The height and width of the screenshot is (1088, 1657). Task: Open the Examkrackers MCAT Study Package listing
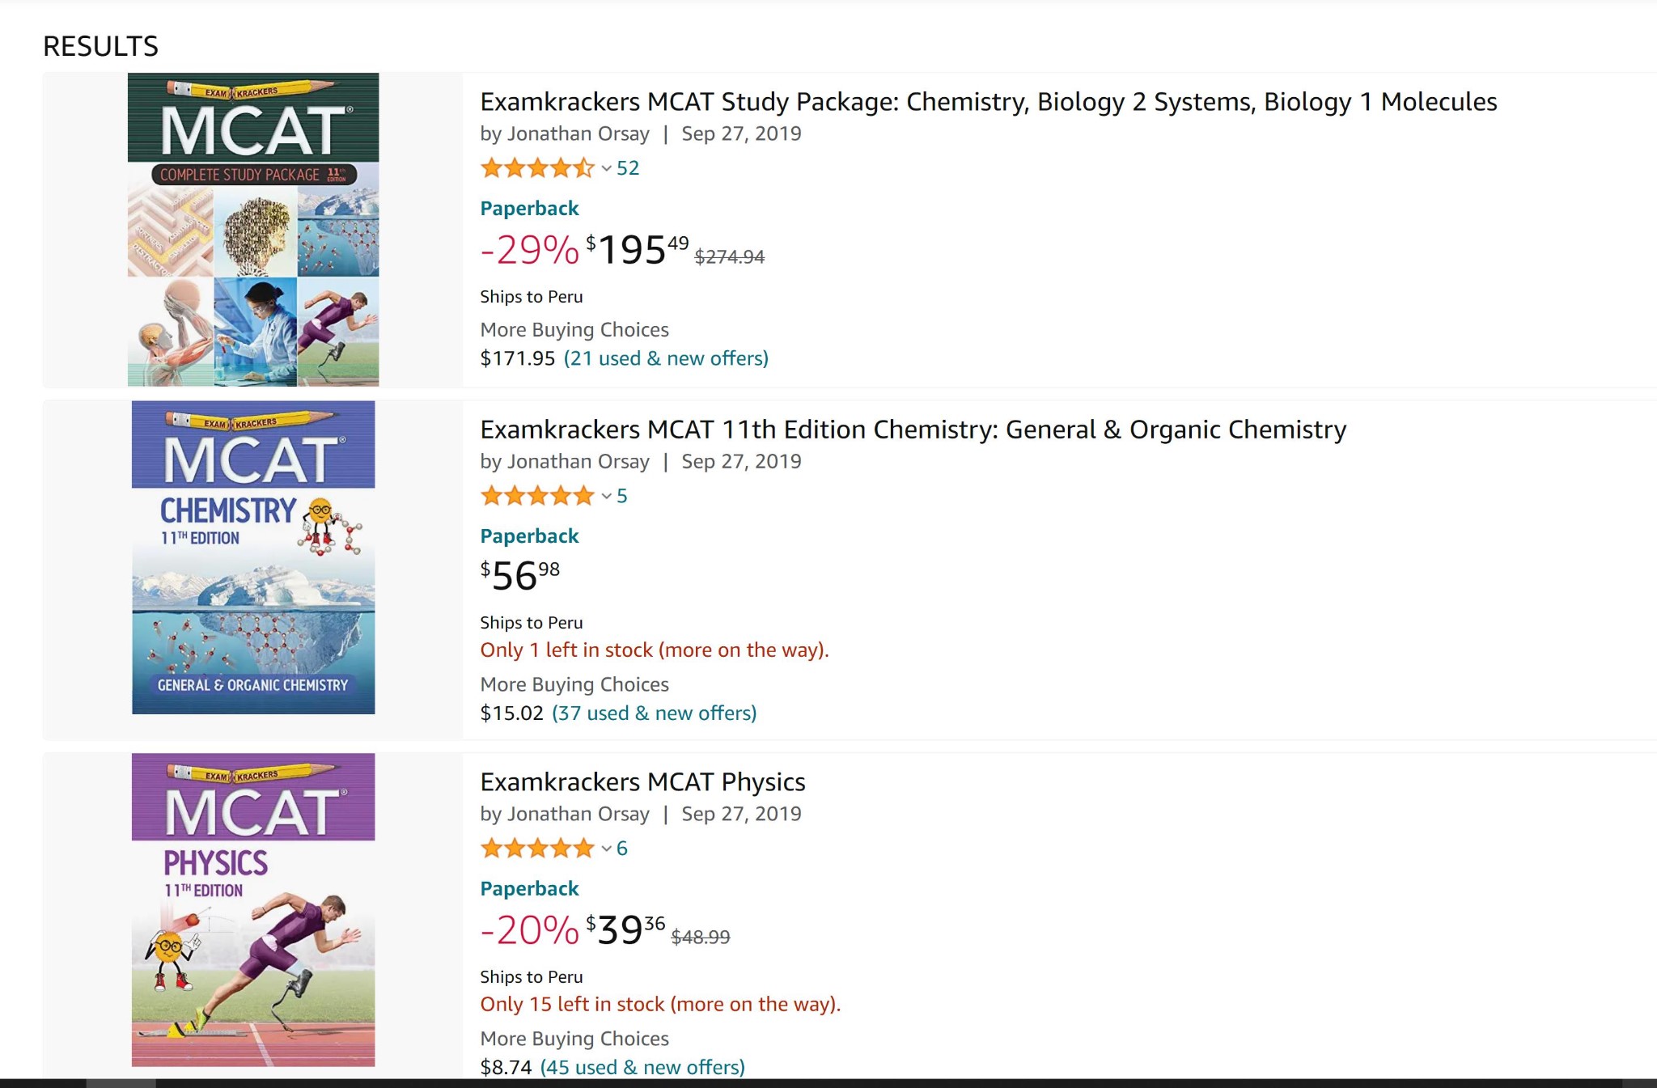986,103
